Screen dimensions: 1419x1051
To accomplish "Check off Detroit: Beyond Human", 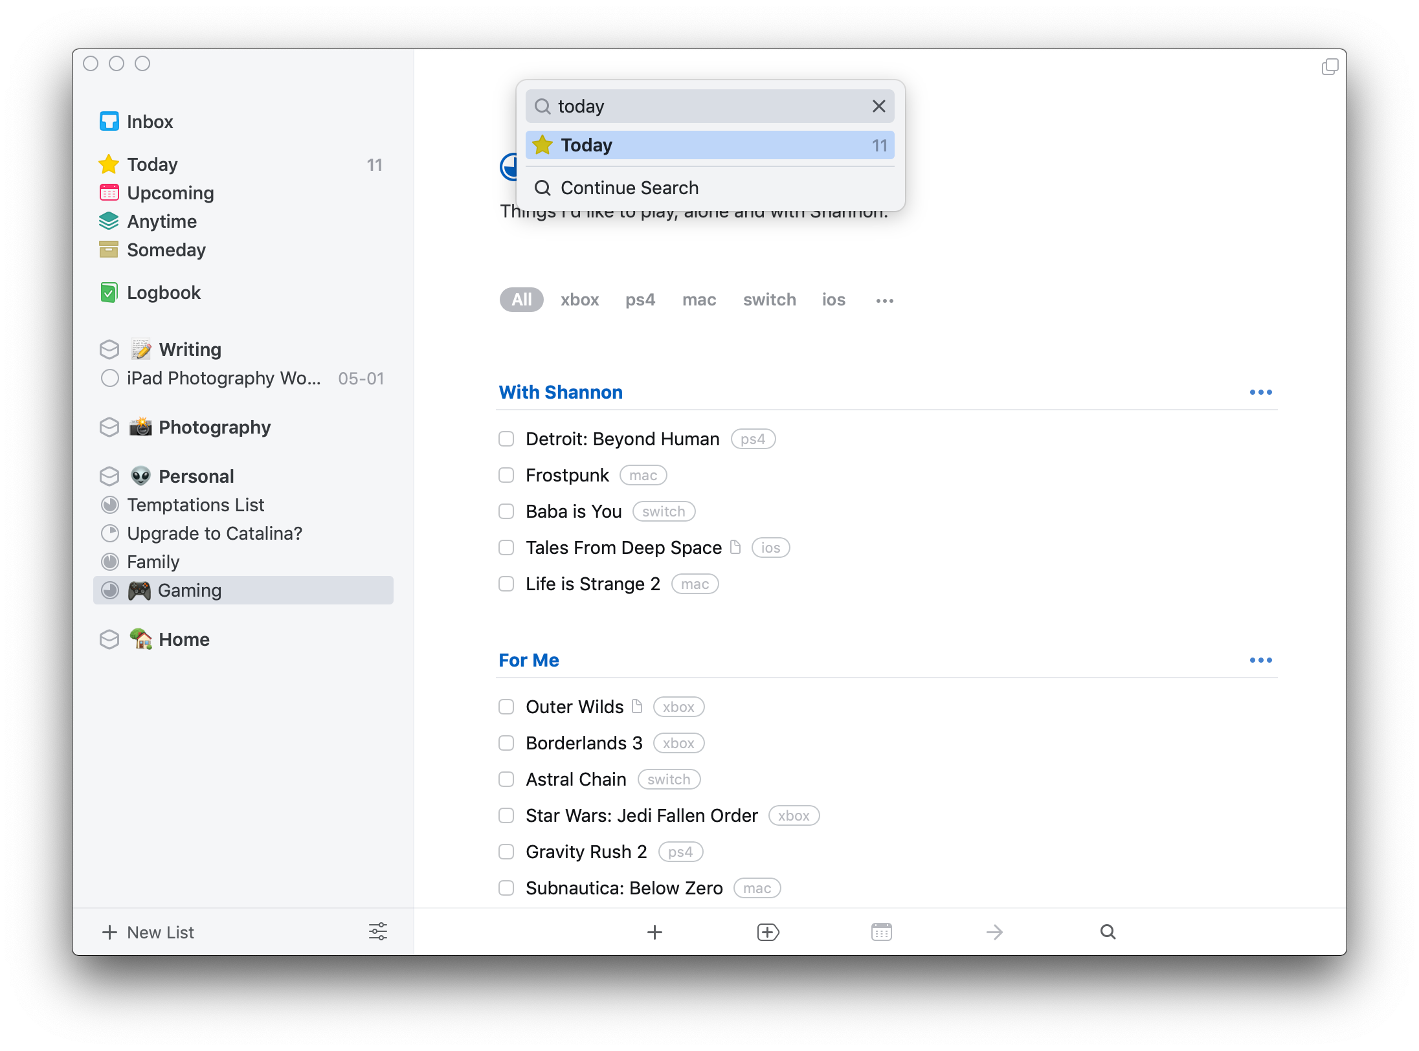I will click(x=506, y=439).
